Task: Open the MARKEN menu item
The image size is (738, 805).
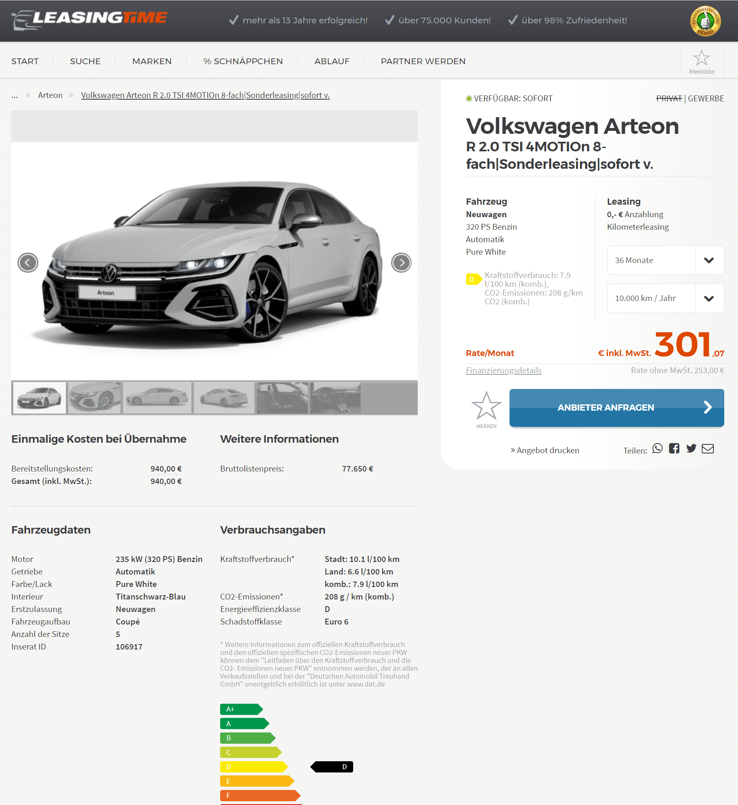Action: 152,61
